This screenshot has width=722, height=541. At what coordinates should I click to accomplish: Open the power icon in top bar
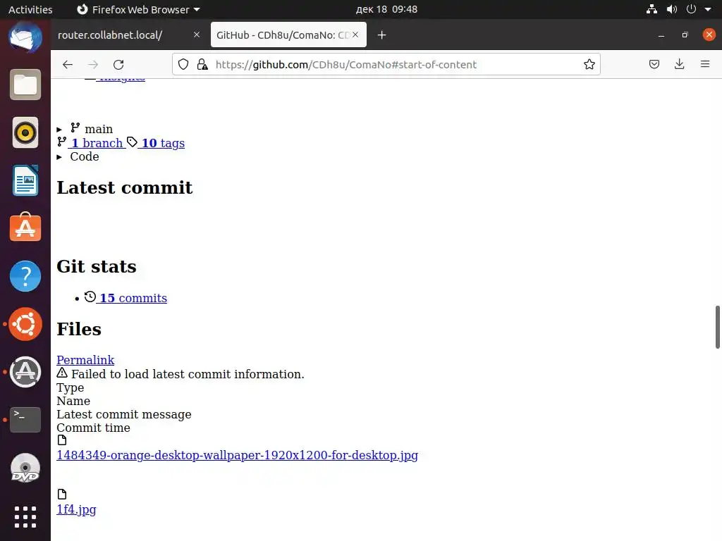point(691,9)
